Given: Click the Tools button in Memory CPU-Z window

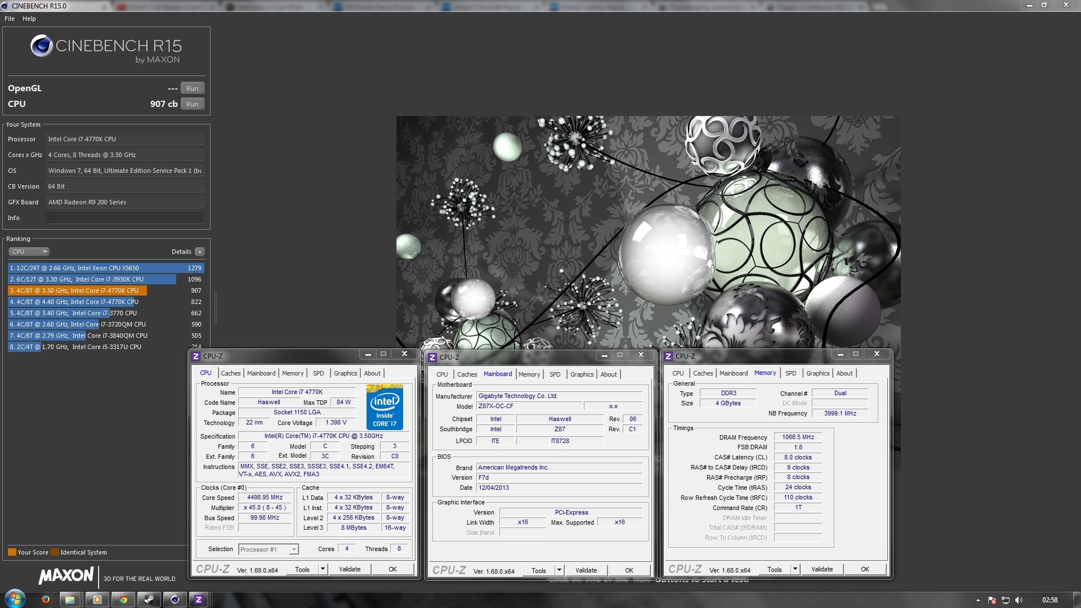Looking at the screenshot, I should point(775,569).
